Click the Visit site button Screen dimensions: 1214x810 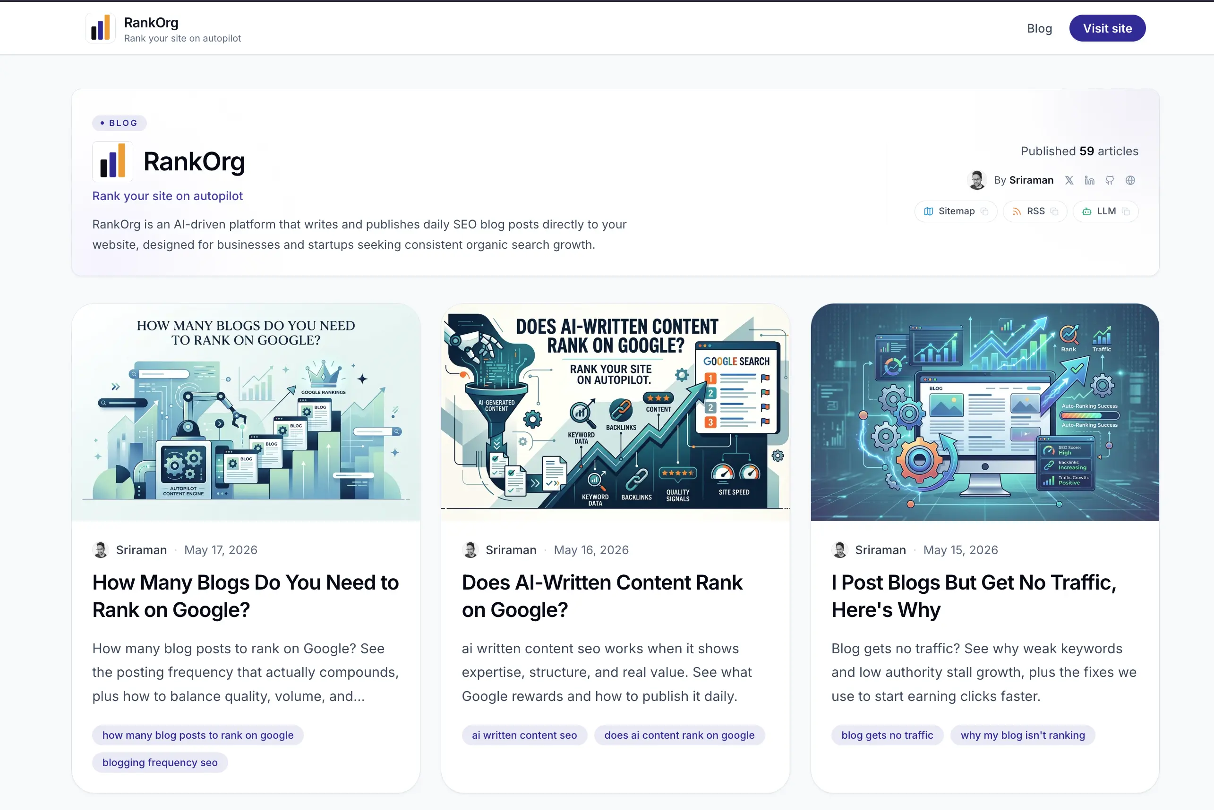tap(1107, 28)
